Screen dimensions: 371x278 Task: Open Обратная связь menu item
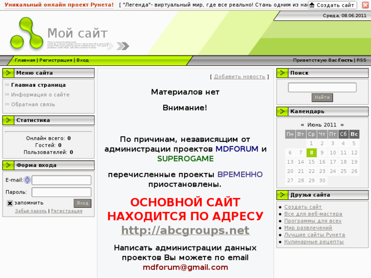[x=33, y=105]
